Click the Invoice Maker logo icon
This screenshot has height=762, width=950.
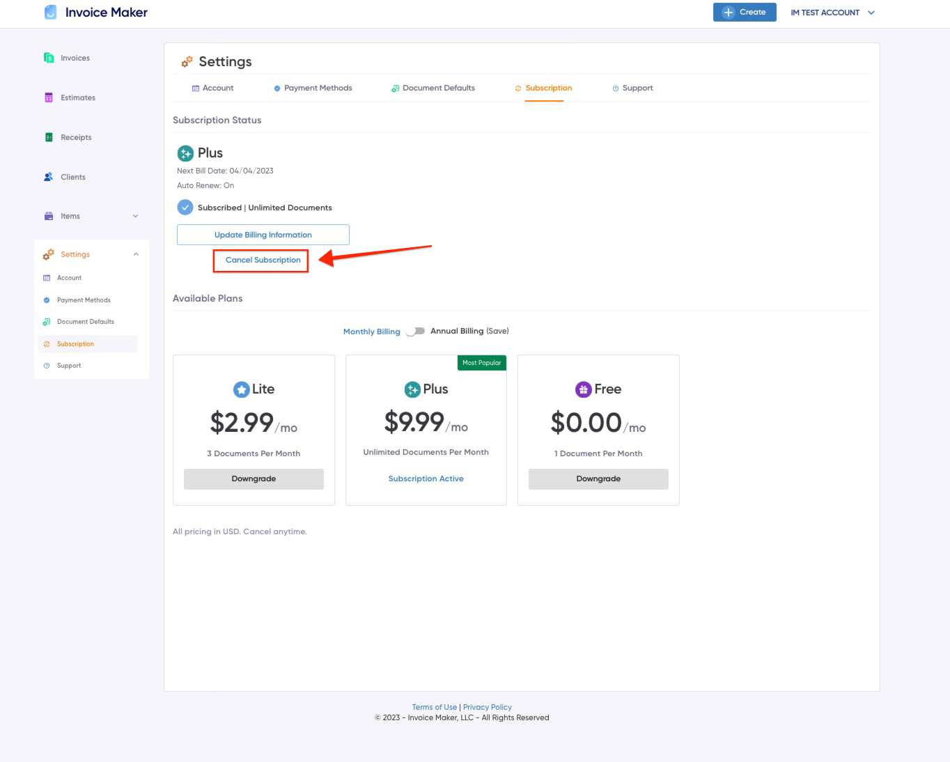point(50,13)
